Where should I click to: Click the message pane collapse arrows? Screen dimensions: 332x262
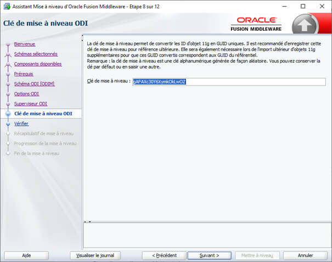point(87,222)
